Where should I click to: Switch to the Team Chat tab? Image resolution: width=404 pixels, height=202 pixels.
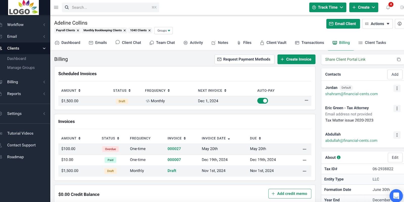point(162,43)
